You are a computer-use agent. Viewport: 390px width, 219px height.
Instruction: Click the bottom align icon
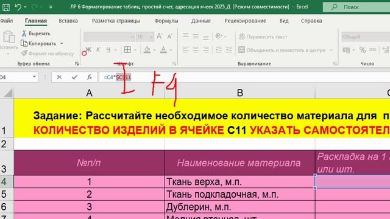[206, 37]
